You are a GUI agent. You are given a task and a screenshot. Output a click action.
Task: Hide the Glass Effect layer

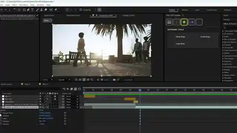(40, 102)
